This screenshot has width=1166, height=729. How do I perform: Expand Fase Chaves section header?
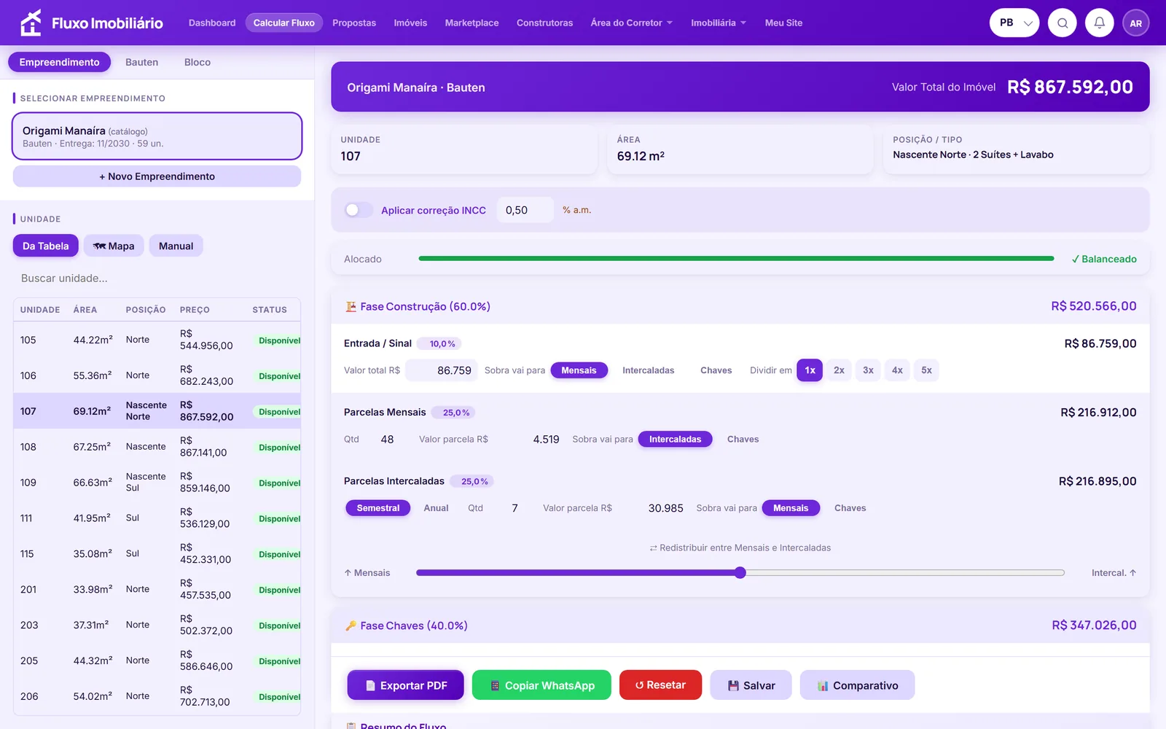[x=740, y=625]
